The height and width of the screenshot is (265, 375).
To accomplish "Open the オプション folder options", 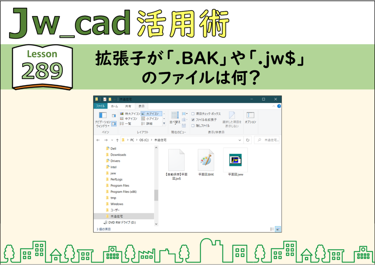I will pos(250,118).
